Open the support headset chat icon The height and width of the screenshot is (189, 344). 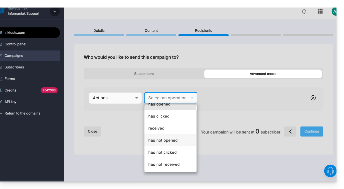[x=330, y=171]
